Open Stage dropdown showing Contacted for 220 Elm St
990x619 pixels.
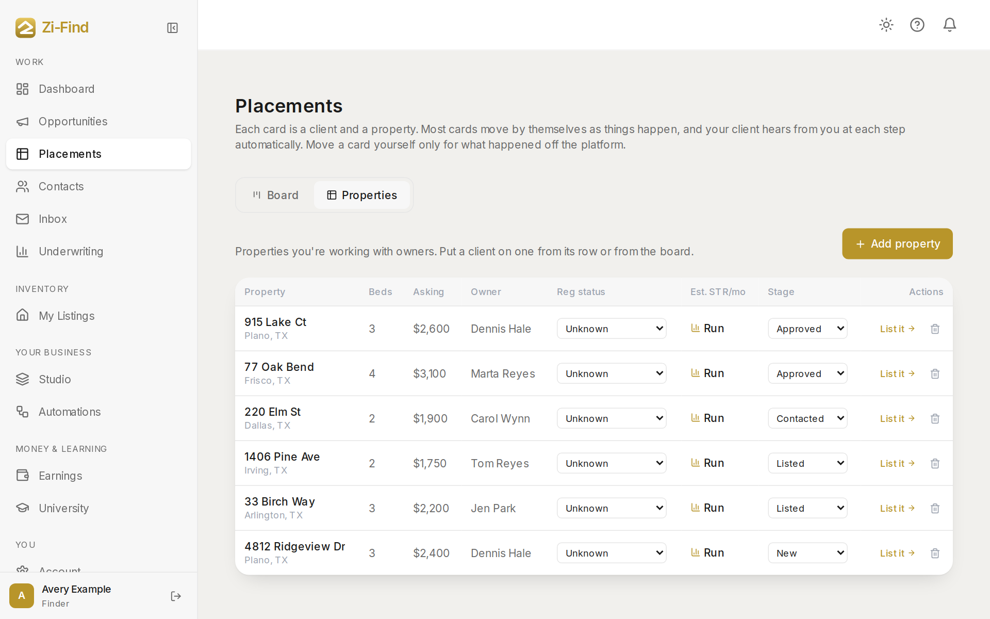pos(807,418)
